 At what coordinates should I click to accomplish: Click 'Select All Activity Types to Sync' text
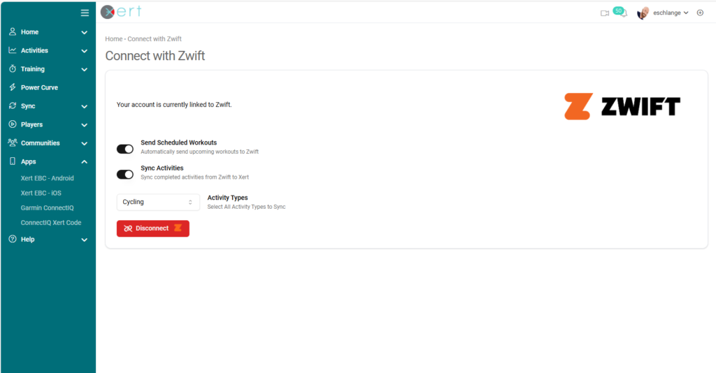click(x=246, y=207)
